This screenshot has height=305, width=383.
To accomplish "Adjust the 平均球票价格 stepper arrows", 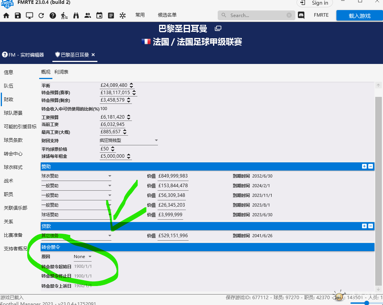I will 113,149.
